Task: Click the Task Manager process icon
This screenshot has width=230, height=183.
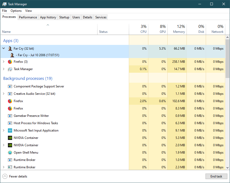Action: (10, 69)
